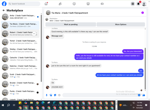
Task: Send a thumbs-up like
Action: (144, 95)
